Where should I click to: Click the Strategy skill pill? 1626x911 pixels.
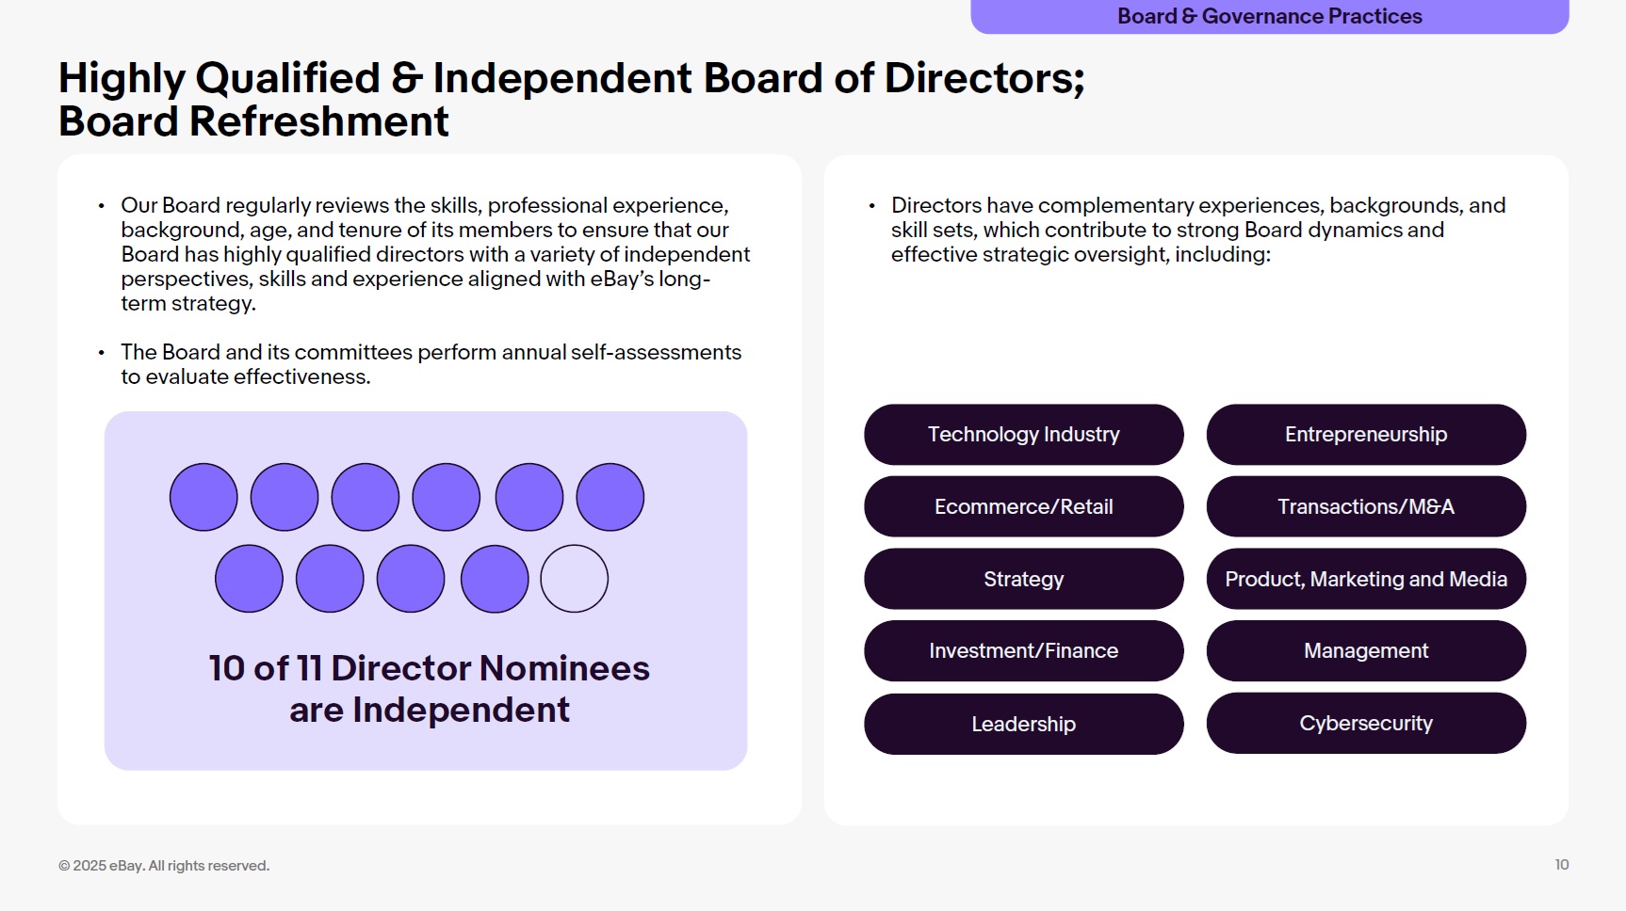1023,580
